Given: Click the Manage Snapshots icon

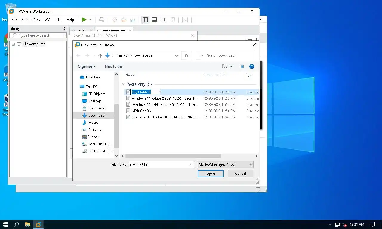Looking at the screenshot, I should pos(133,20).
